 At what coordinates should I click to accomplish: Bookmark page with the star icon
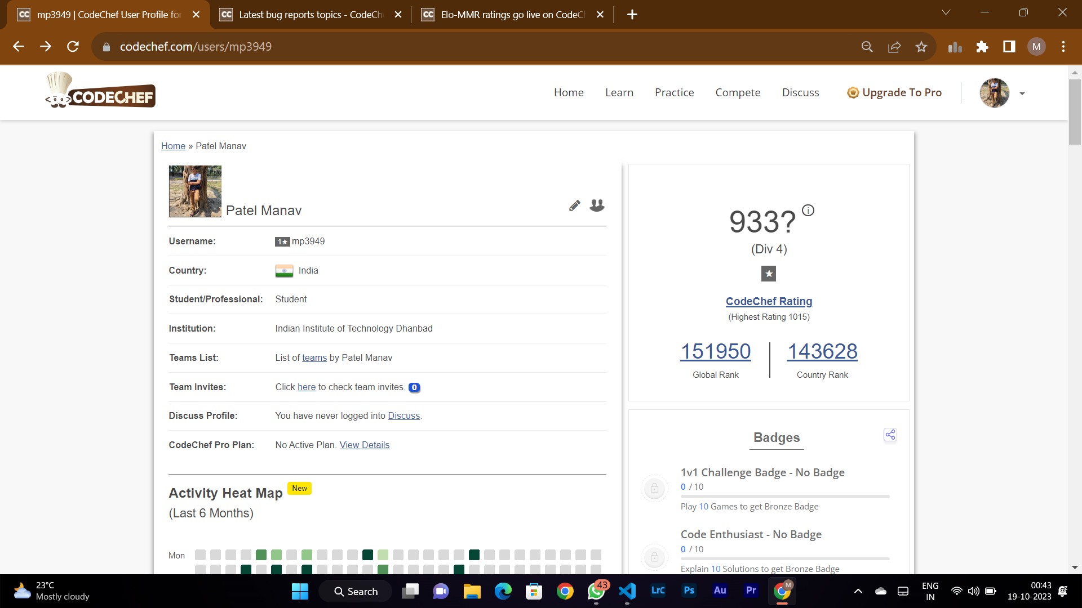tap(921, 47)
